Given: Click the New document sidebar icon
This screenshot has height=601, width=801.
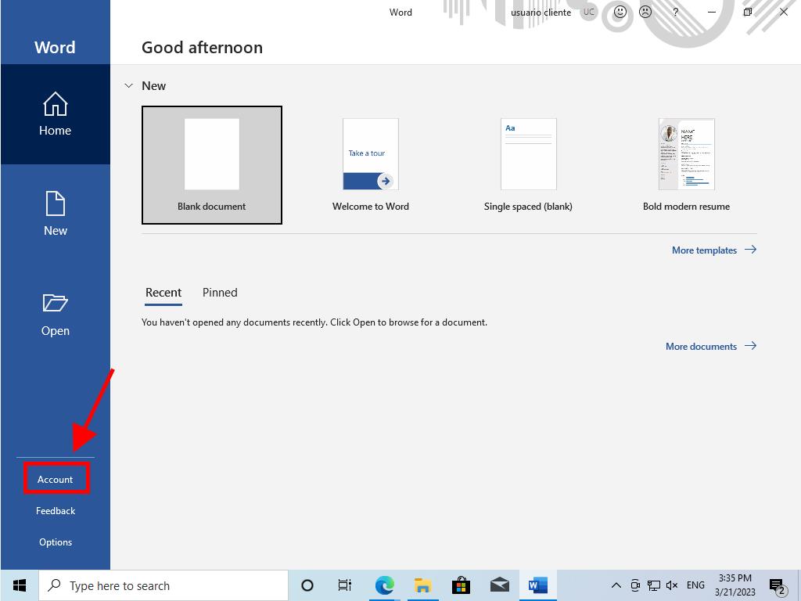Looking at the screenshot, I should [x=55, y=214].
